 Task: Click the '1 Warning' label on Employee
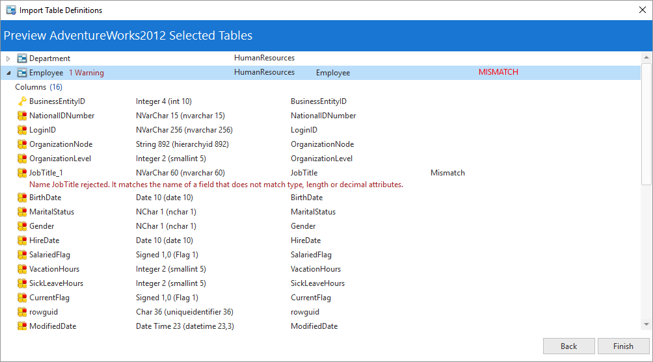tap(87, 73)
